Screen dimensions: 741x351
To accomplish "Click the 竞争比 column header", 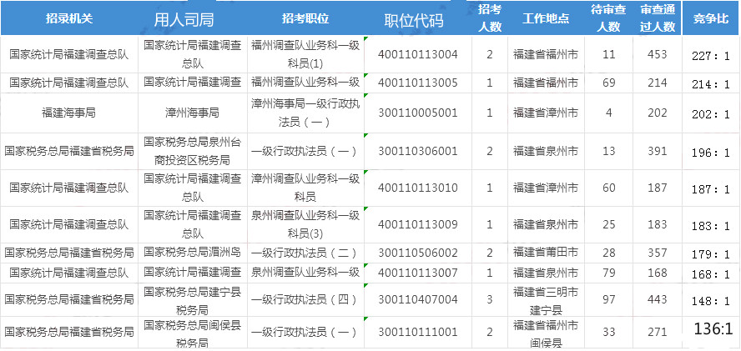I will pyautogui.click(x=711, y=19).
